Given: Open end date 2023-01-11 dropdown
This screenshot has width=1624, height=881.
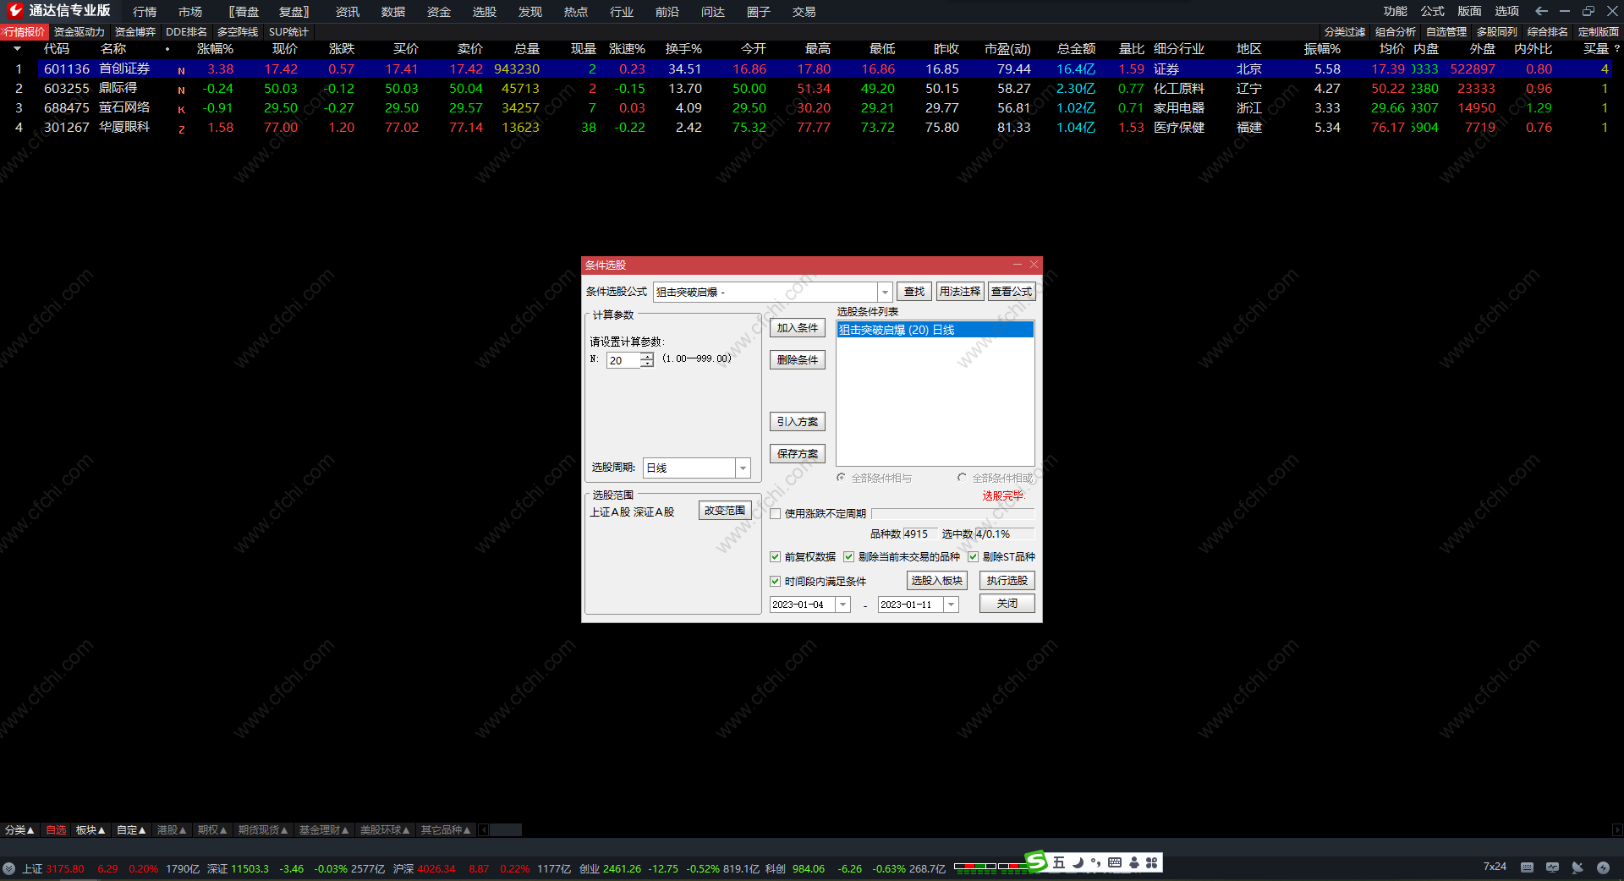Looking at the screenshot, I should pos(952,605).
